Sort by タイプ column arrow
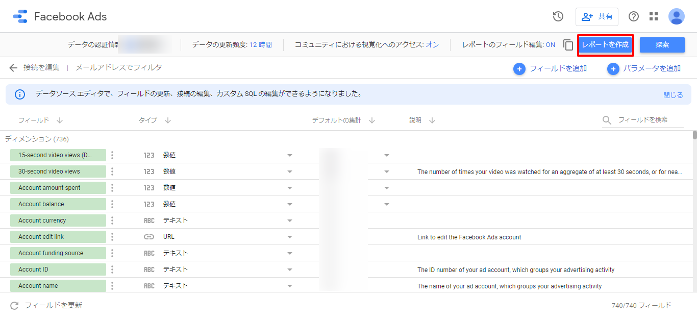 [x=168, y=120]
